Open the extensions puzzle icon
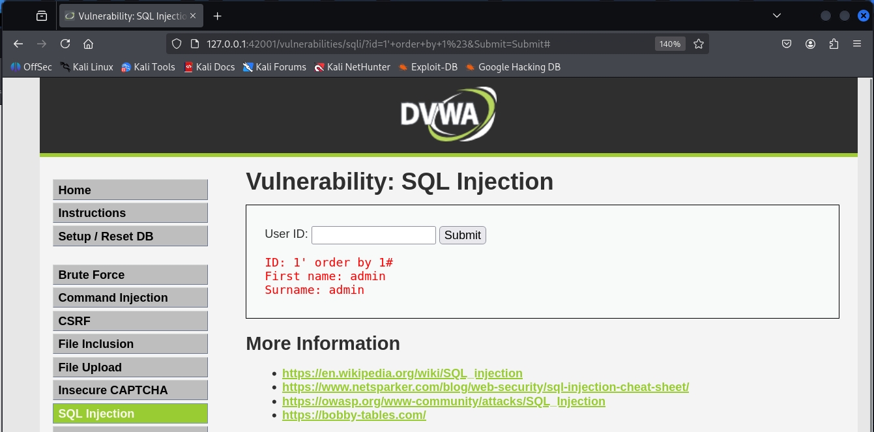The image size is (874, 432). click(x=834, y=44)
